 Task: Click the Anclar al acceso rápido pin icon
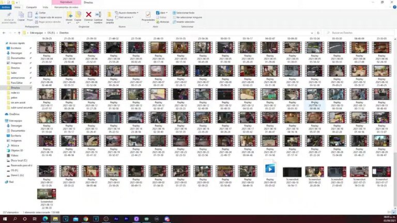tap(9, 14)
